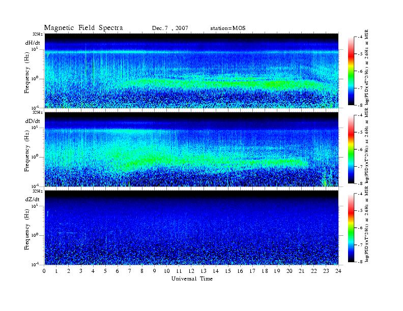
Task: Click hour "15" on the time axis
Action: [x=228, y=271]
